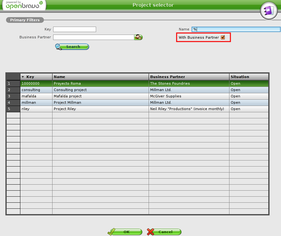Click the Key input field
Screen dimensions: 281x236
[x=74, y=29]
